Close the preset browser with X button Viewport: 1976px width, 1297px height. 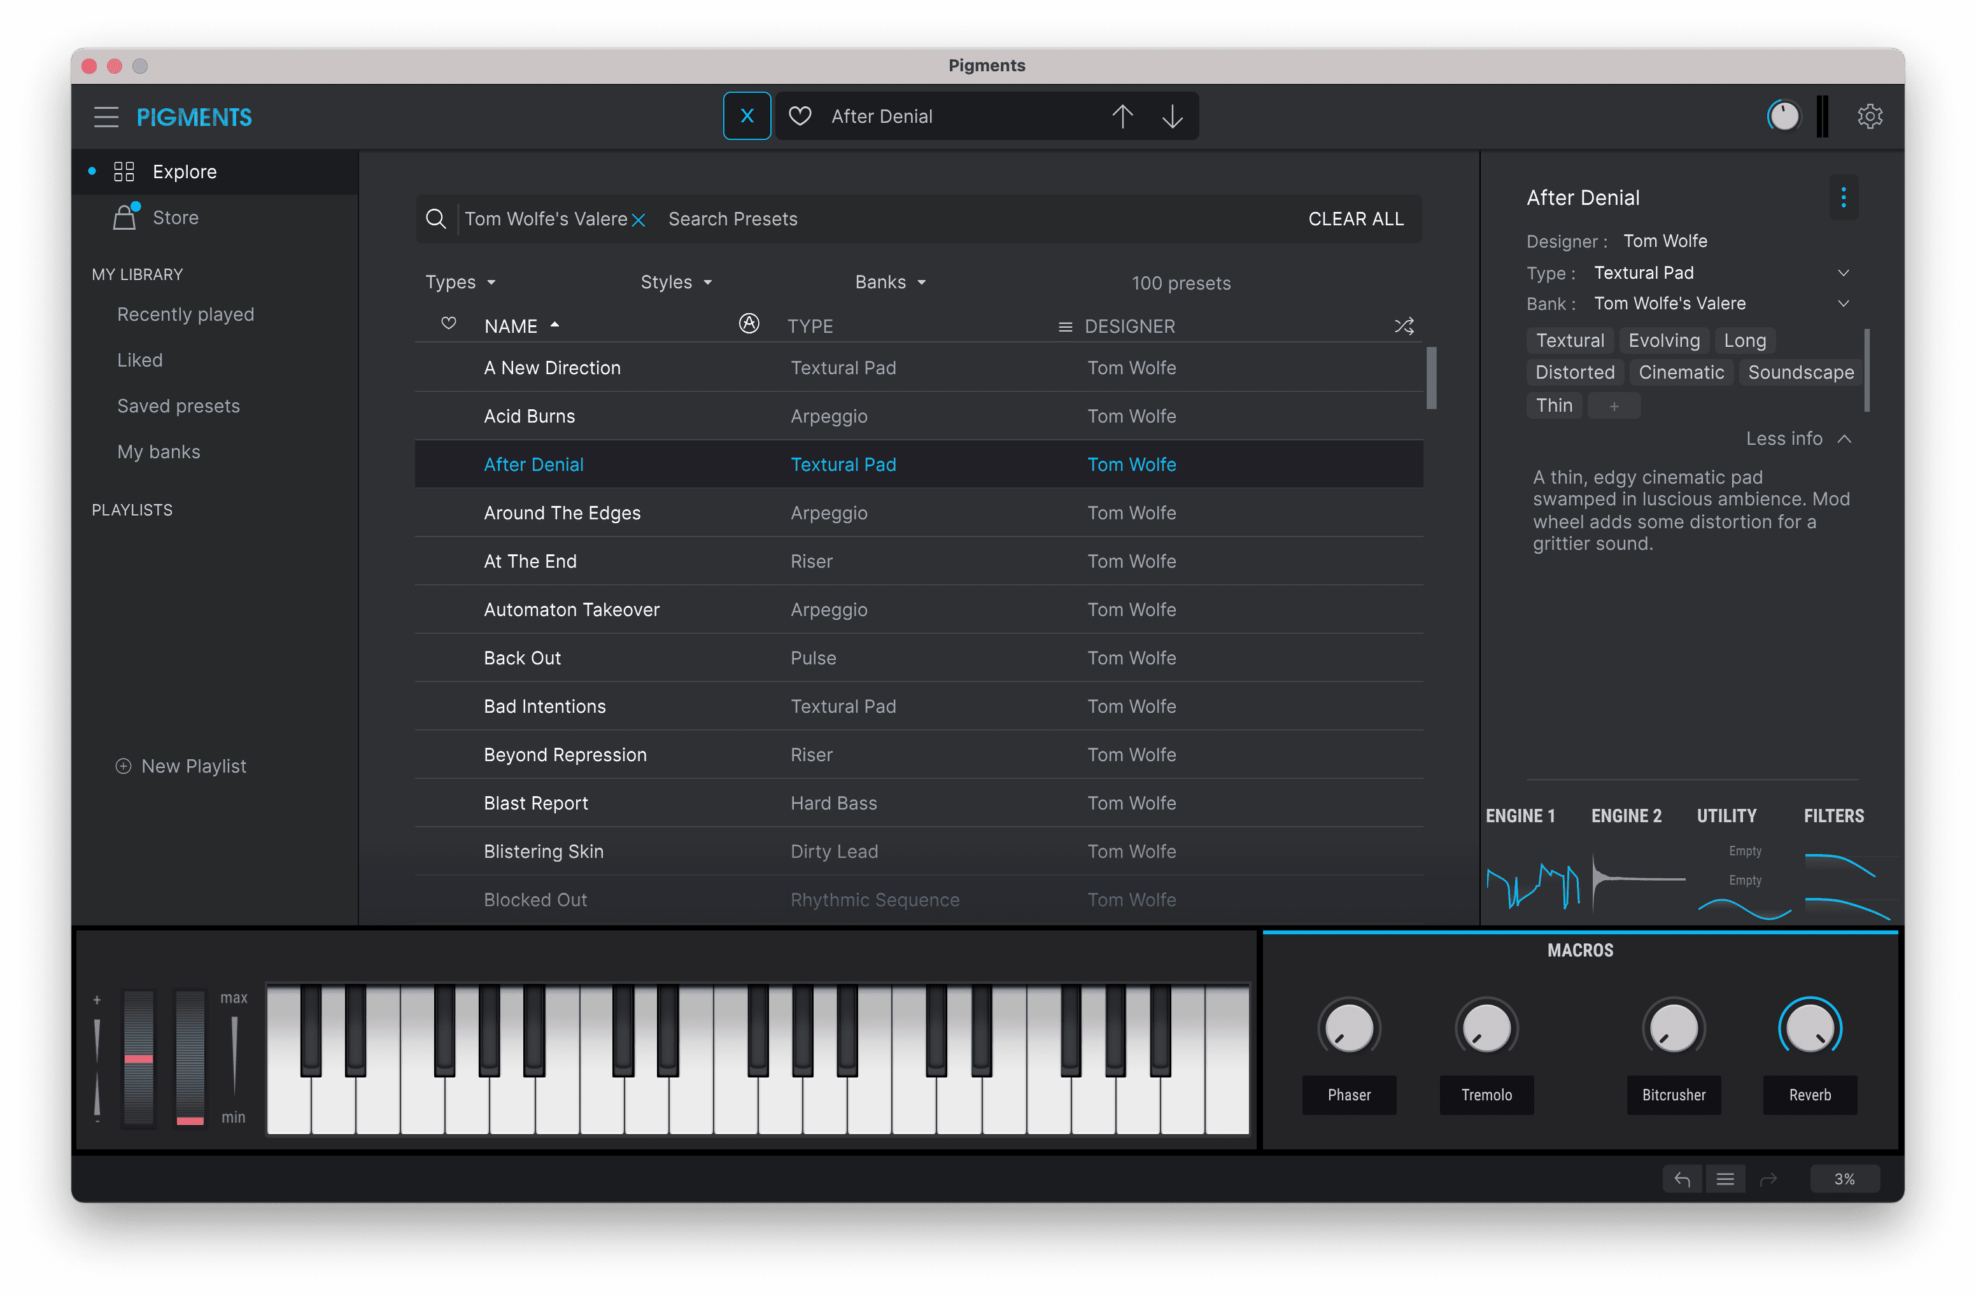746,116
